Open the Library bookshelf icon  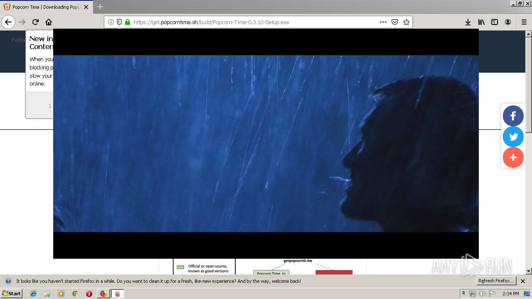pos(481,22)
